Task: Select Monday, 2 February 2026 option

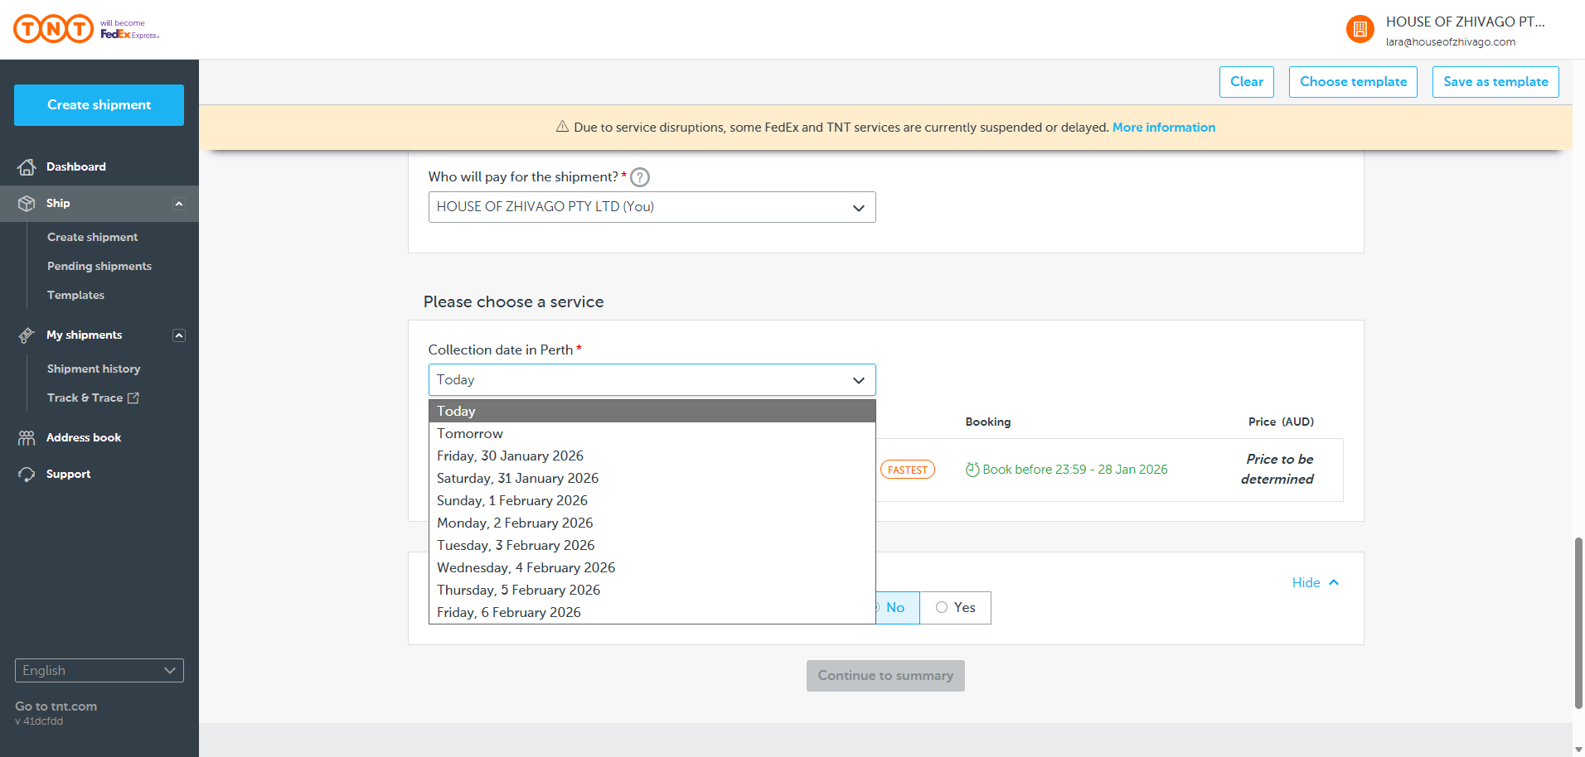Action: click(515, 523)
